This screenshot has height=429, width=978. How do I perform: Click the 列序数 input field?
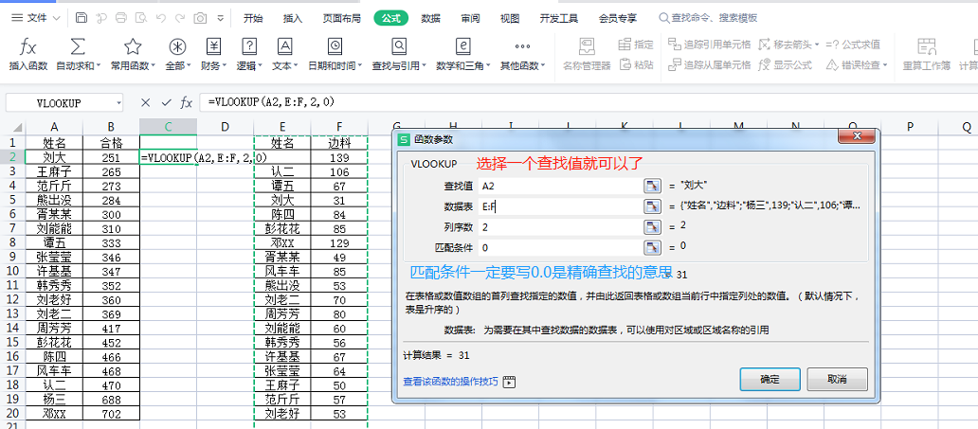point(560,227)
